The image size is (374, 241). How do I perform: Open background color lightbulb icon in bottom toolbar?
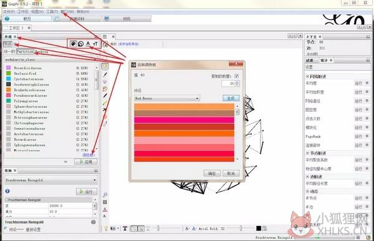tap(107, 229)
